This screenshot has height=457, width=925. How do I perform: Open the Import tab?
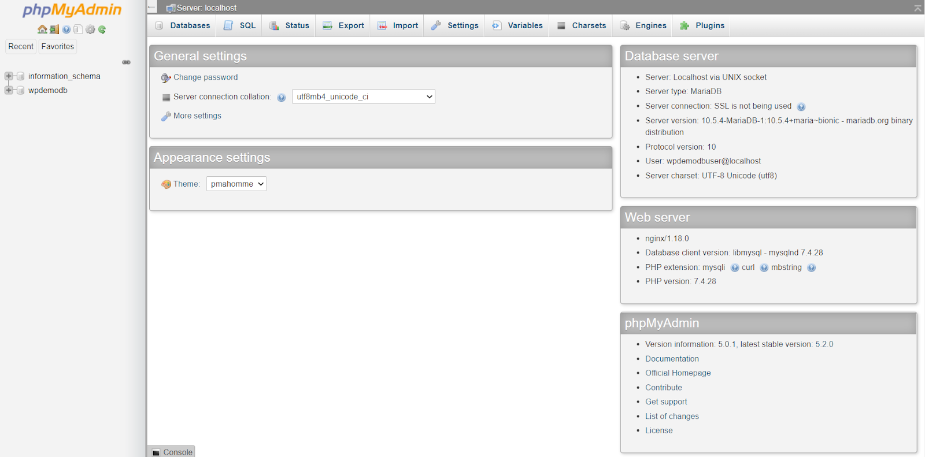tap(398, 25)
